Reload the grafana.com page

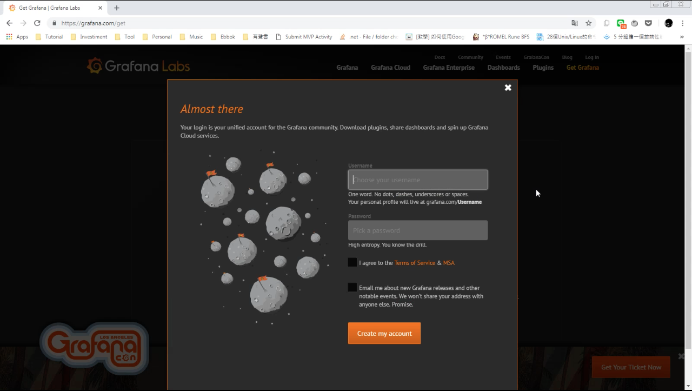pos(37,23)
